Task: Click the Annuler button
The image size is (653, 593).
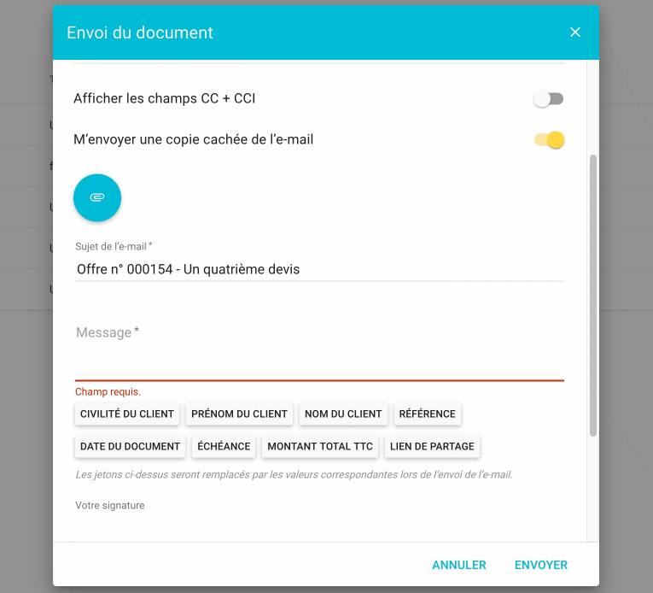Action: click(459, 565)
